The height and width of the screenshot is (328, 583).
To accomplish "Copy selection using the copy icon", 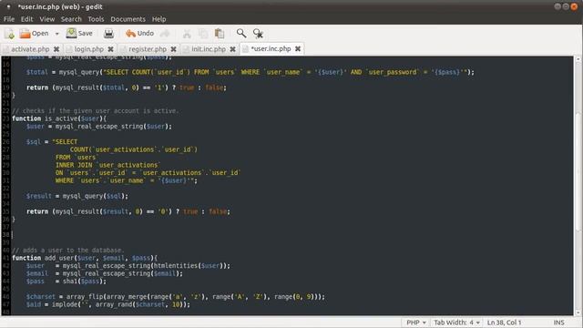I will pyautogui.click(x=203, y=34).
